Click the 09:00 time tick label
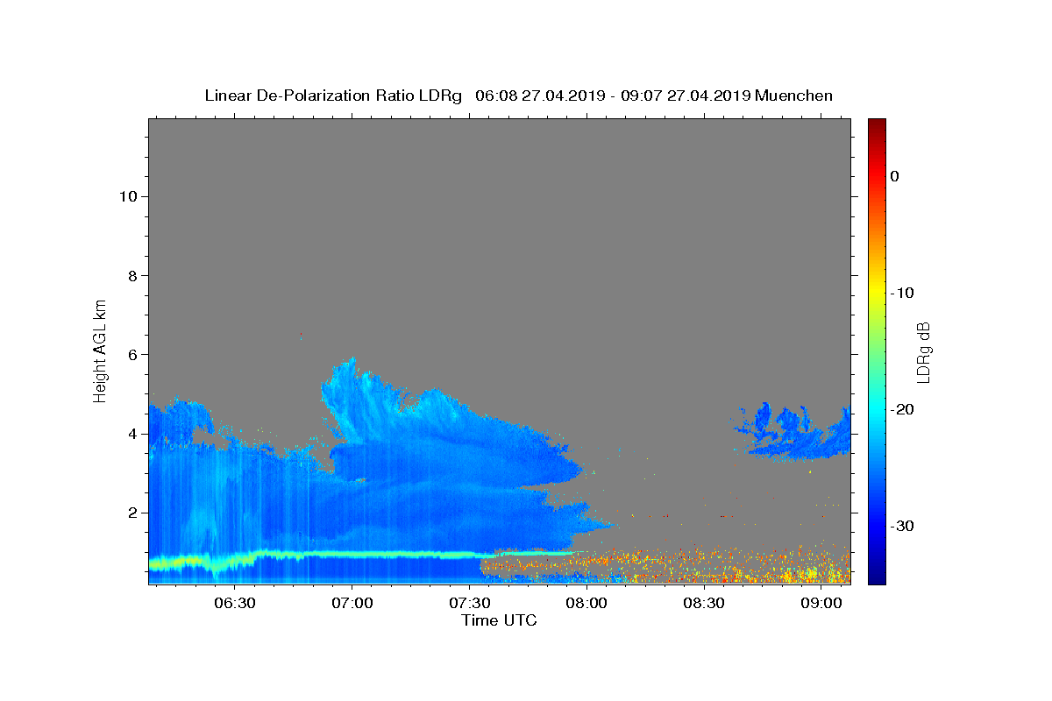This screenshot has width=1052, height=701. coord(821,603)
